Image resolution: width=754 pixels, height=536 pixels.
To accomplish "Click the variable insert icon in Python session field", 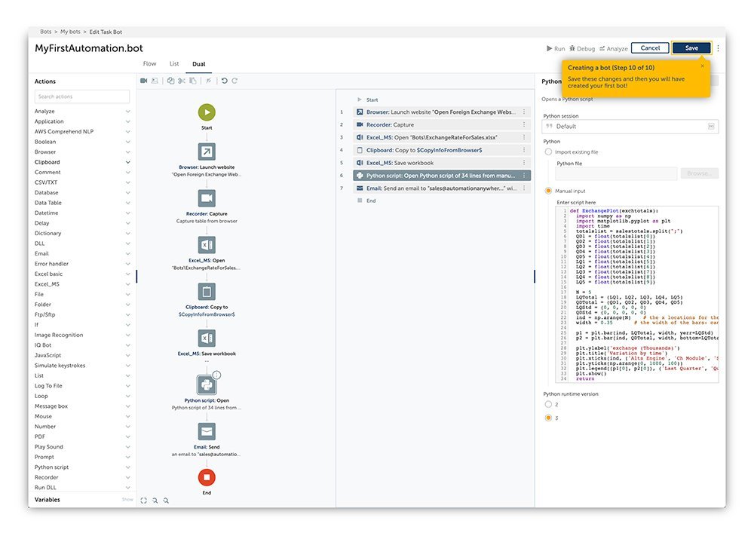I will pyautogui.click(x=711, y=127).
